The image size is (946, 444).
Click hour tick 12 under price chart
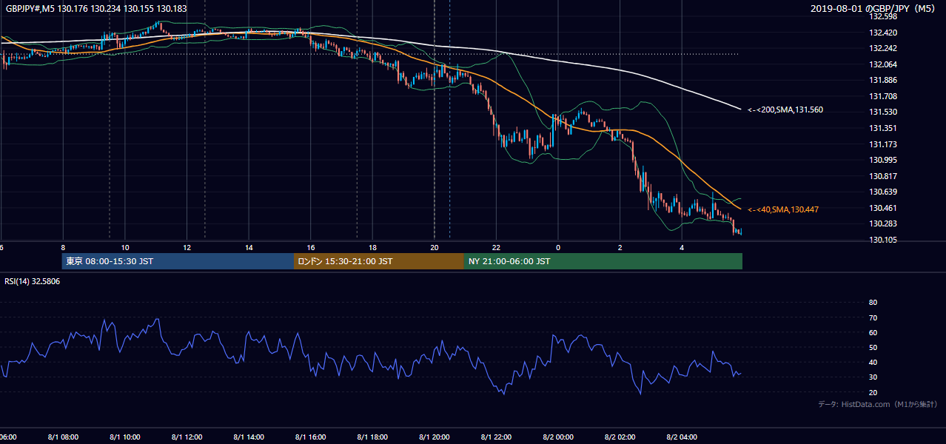click(x=187, y=248)
